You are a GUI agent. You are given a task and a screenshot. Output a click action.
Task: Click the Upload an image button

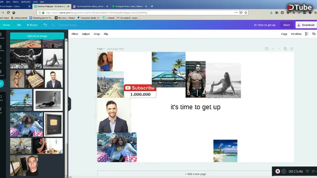click(37, 36)
